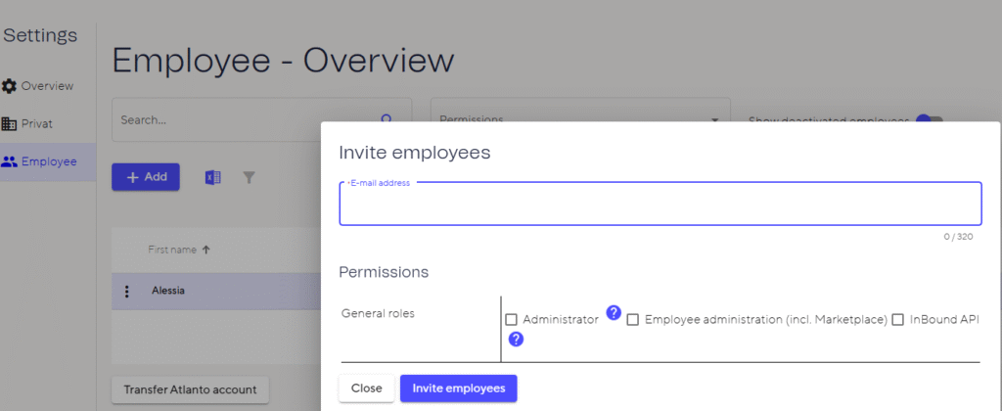Click the building icon beside Privat
The height and width of the screenshot is (411, 1002).
click(x=10, y=123)
